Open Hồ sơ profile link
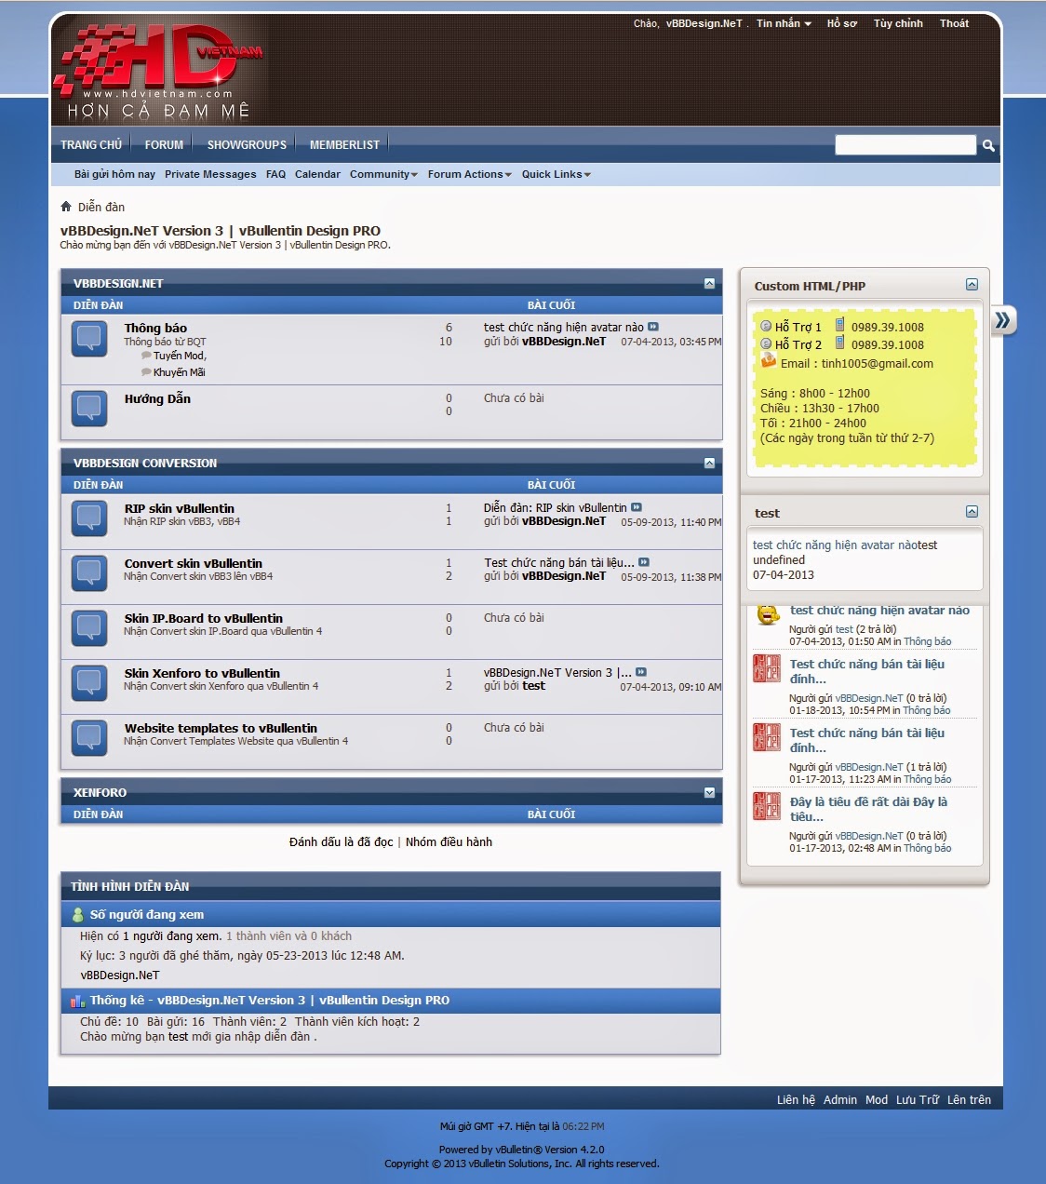Viewport: 1046px width, 1184px height. 842,23
